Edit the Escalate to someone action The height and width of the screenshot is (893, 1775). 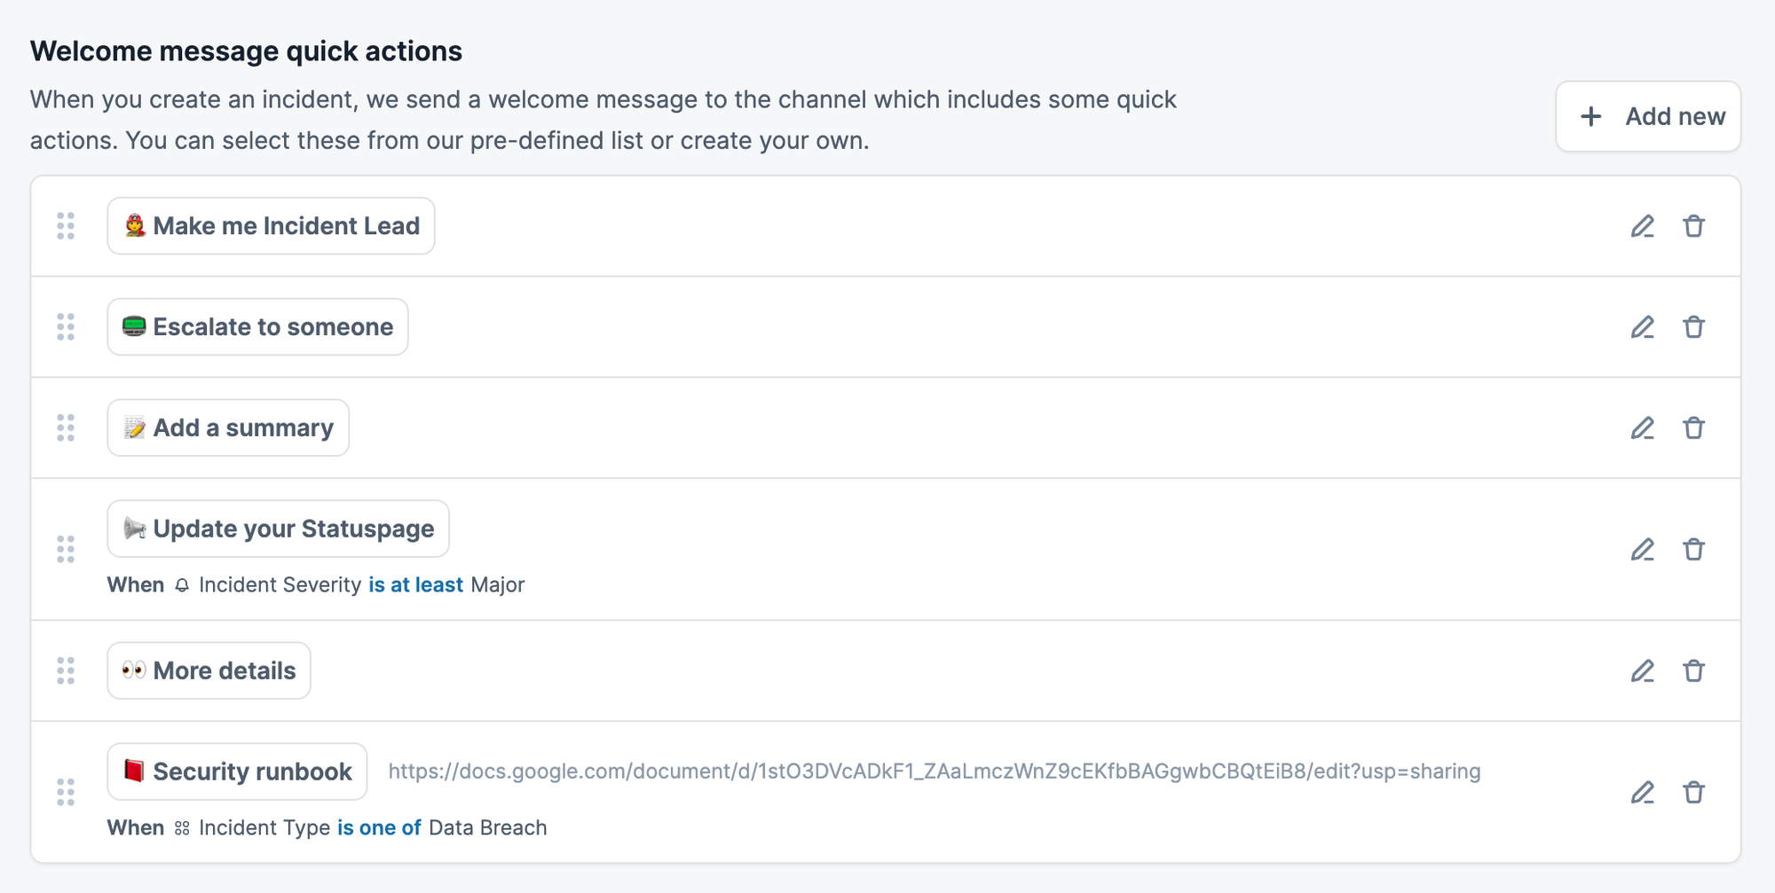click(1642, 327)
